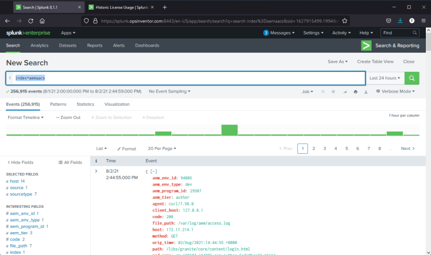This screenshot has width=431, height=255.
Task: Select the tallest timeline histogram bar
Action: click(x=229, y=130)
